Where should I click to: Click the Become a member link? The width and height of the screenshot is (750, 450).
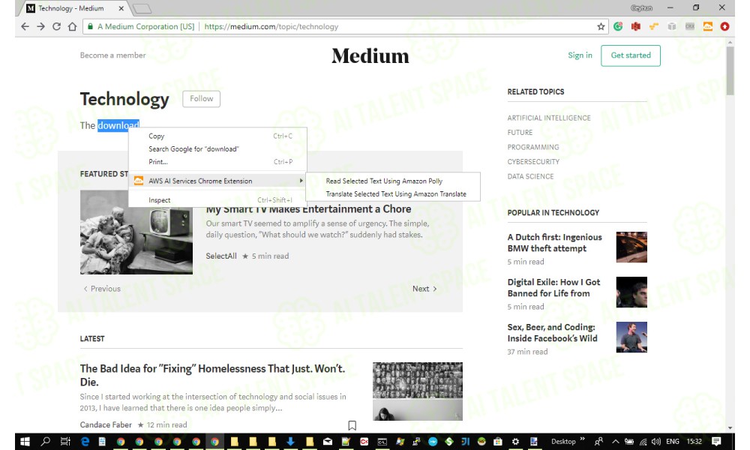point(113,55)
